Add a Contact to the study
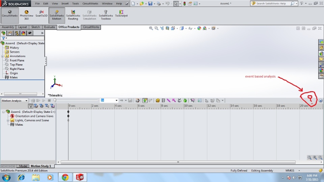This screenshot has width=324, height=182. pos(180,101)
